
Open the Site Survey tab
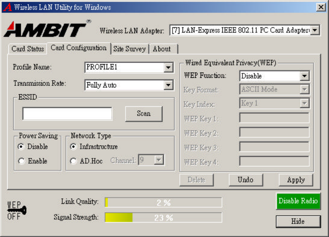(130, 49)
